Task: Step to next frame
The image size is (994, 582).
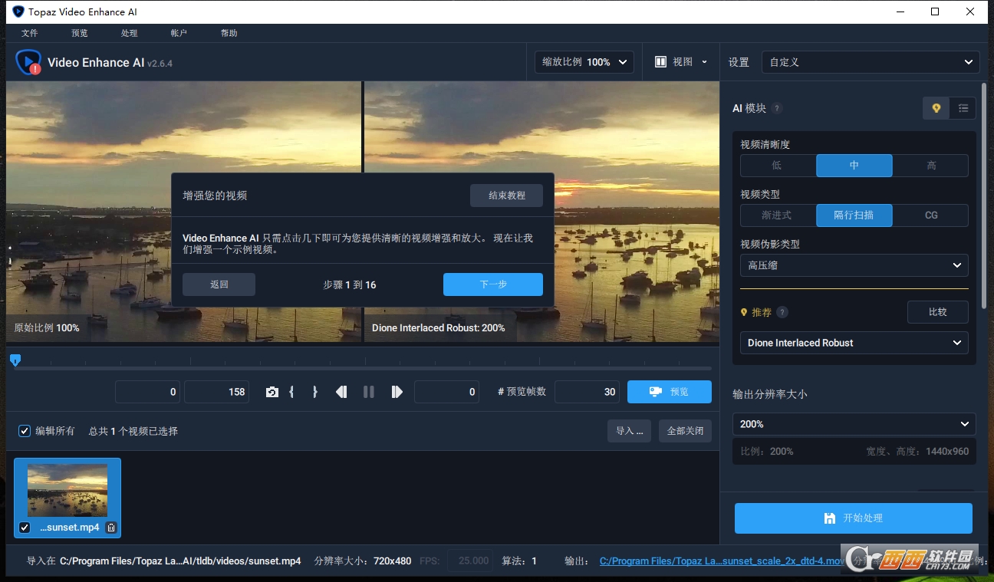Action: (x=397, y=392)
